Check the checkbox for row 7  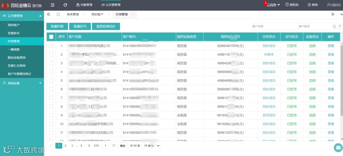point(51,98)
